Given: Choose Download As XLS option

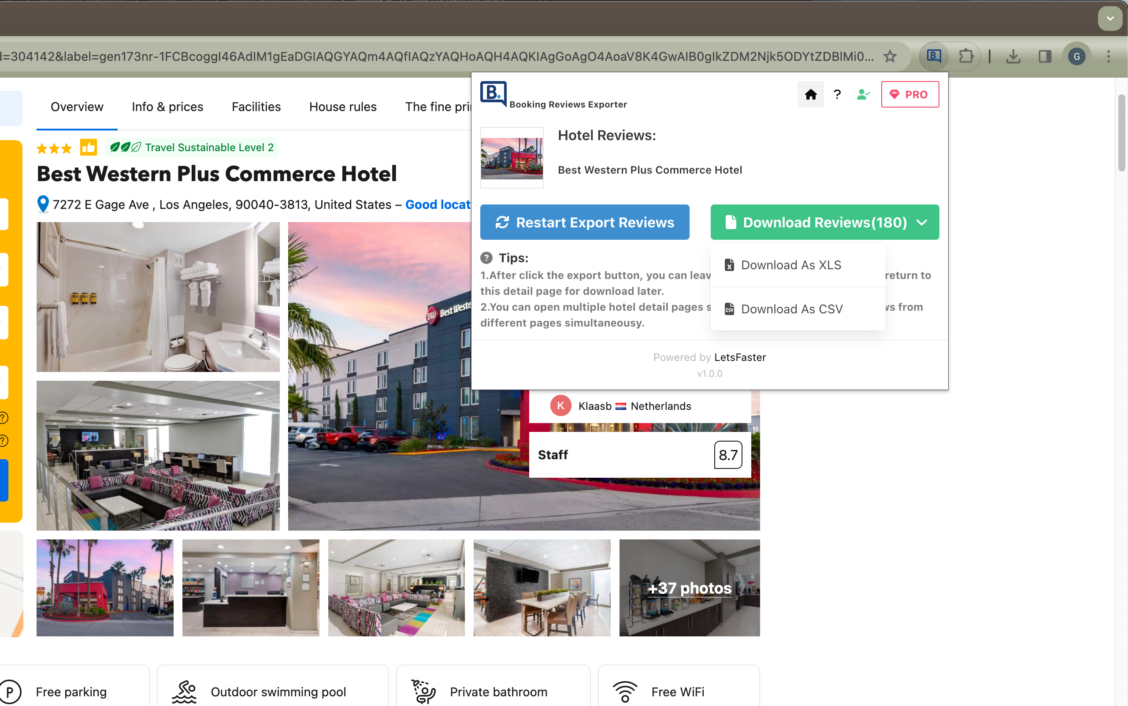Looking at the screenshot, I should pos(791,265).
